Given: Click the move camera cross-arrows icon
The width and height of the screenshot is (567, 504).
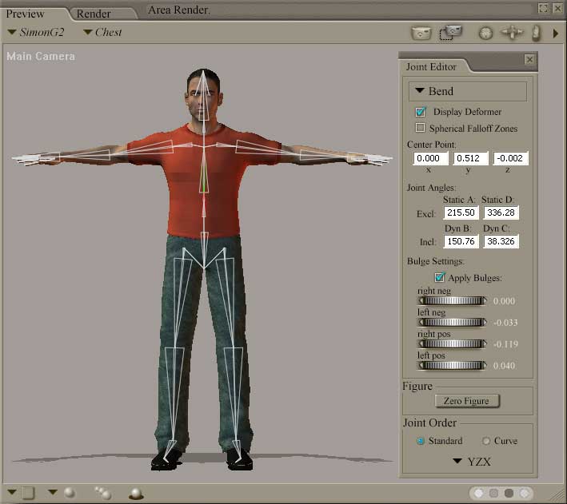Looking at the screenshot, I should [511, 34].
